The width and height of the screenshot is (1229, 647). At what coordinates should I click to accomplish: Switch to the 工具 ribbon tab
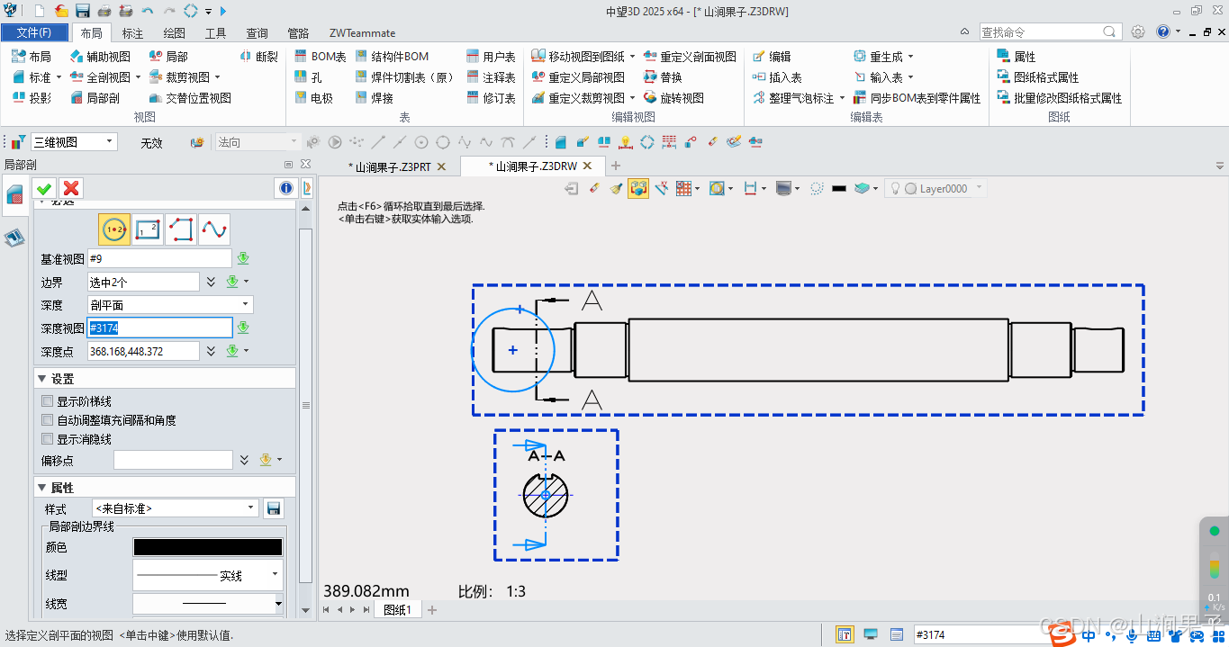(x=215, y=33)
